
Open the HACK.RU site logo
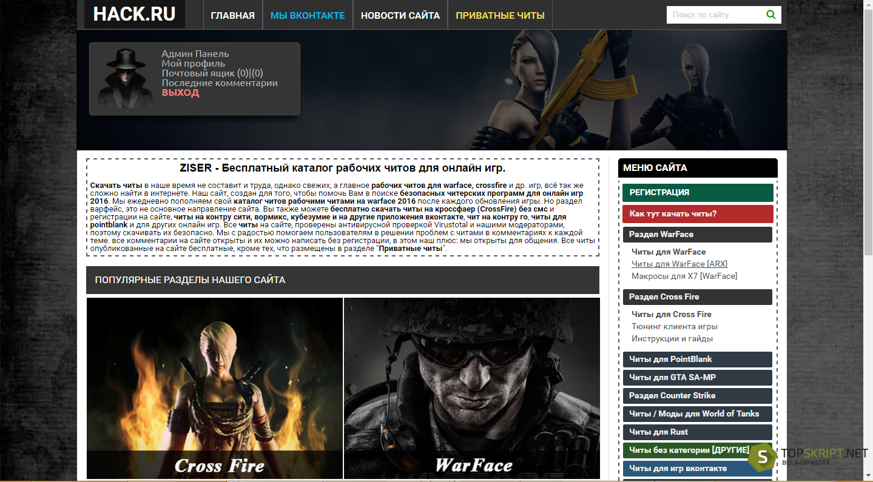pyautogui.click(x=134, y=14)
